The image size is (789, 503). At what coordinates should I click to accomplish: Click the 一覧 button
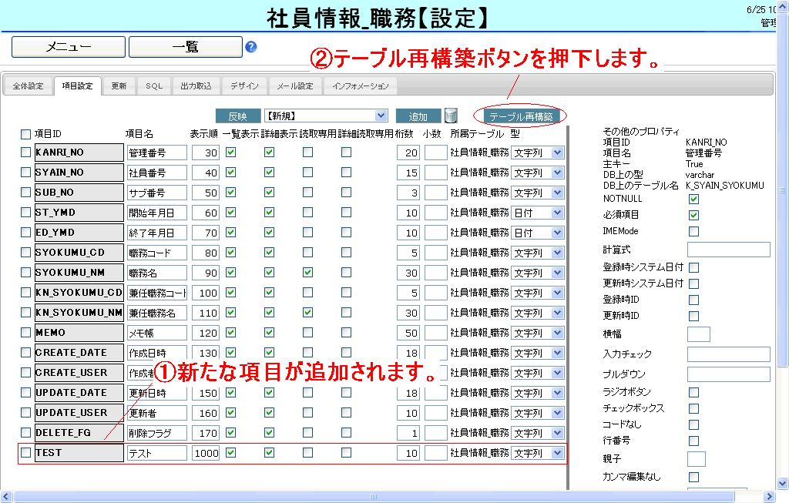point(185,47)
